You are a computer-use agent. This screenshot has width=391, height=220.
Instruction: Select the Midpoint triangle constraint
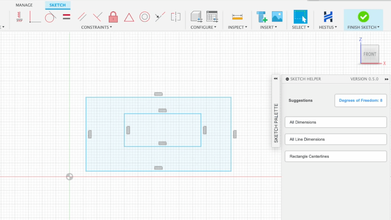coord(129,17)
